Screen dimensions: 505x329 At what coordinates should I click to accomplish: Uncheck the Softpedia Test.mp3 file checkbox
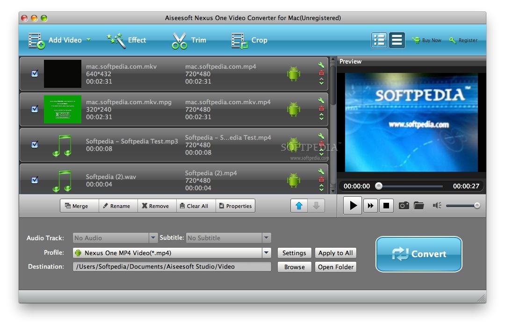pos(35,144)
